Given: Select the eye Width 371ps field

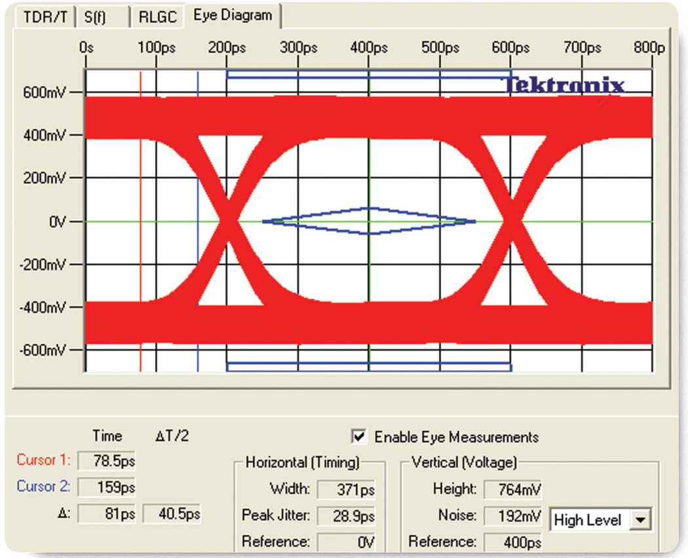Looking at the screenshot, I should [347, 489].
